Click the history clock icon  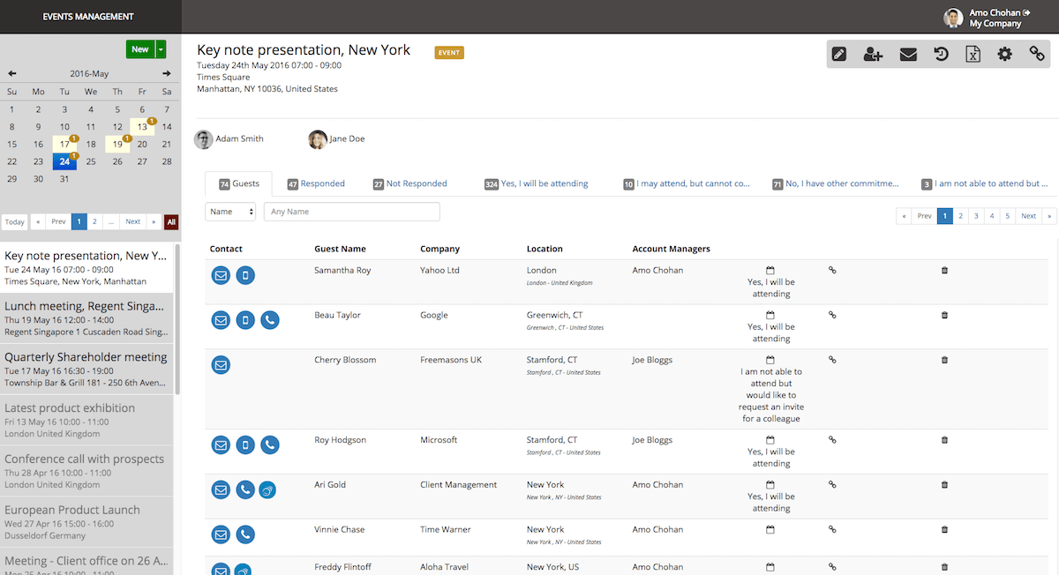pyautogui.click(x=941, y=55)
